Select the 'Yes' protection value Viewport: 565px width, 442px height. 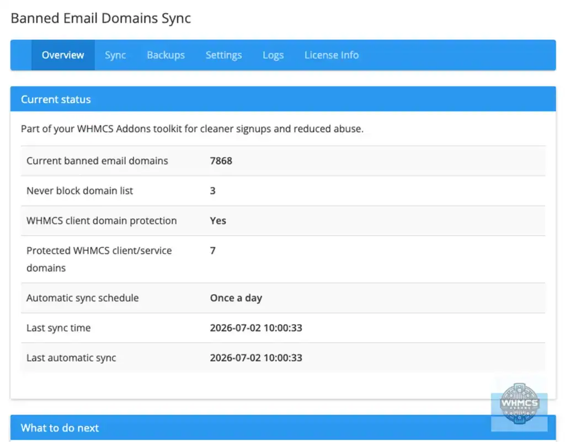(x=218, y=220)
